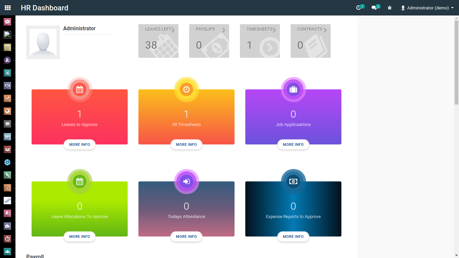
Task: Click the calendar icon above Leaves to Approve
Action: pos(80,89)
